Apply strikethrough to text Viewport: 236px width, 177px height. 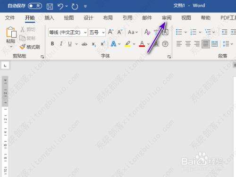click(84, 44)
